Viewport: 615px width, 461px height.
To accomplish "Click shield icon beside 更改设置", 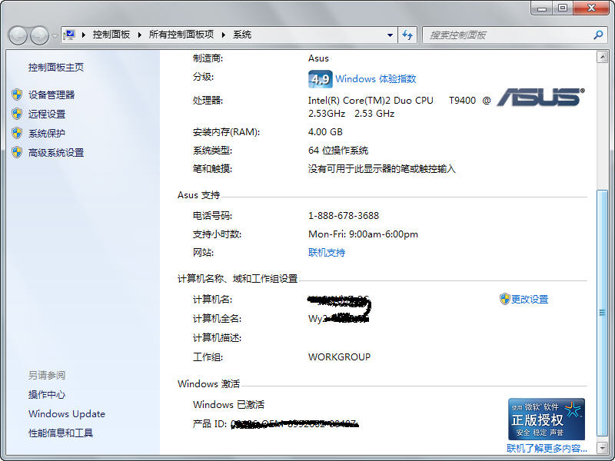I will (x=504, y=299).
